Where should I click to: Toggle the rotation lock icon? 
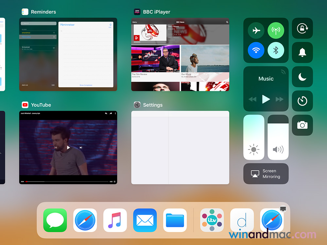(x=302, y=28)
